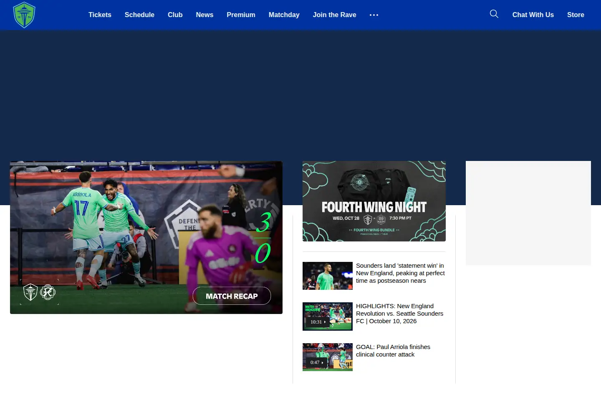The height and width of the screenshot is (417, 601).
Task: Click the Sounders crest on match image
Action: [x=30, y=292]
